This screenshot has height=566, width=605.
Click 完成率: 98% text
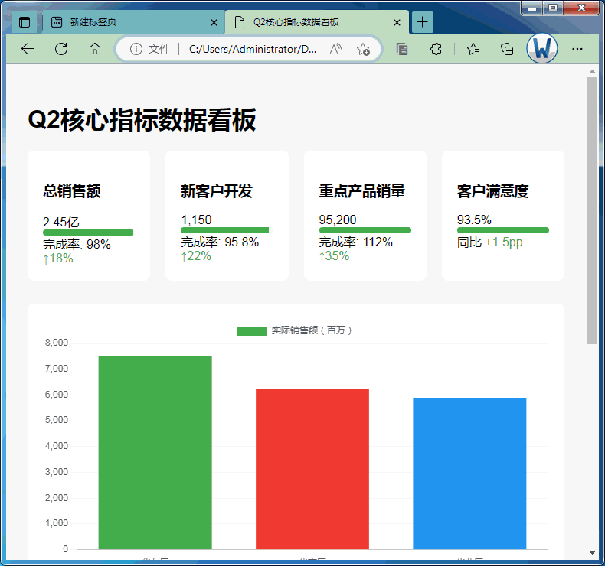pos(77,244)
